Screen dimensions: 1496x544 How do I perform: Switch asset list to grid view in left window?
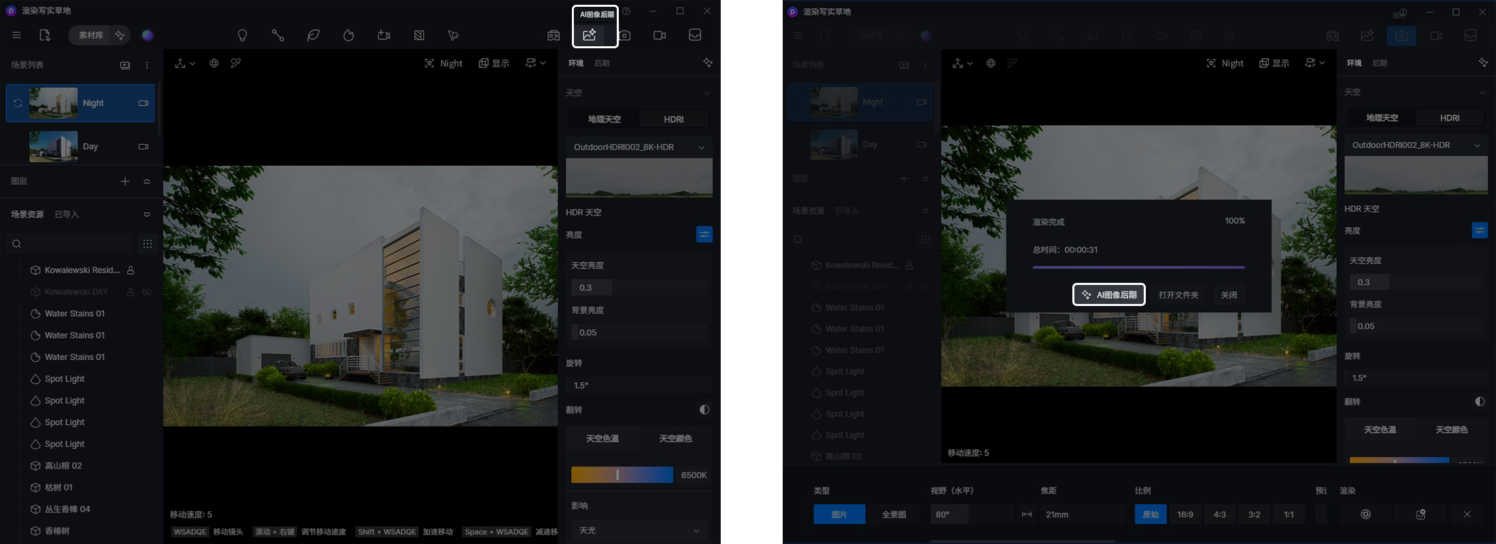(148, 243)
